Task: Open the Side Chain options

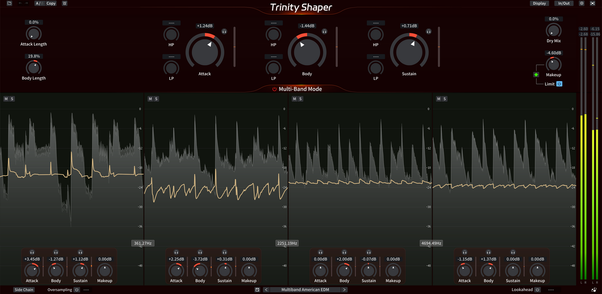Action: pos(24,289)
